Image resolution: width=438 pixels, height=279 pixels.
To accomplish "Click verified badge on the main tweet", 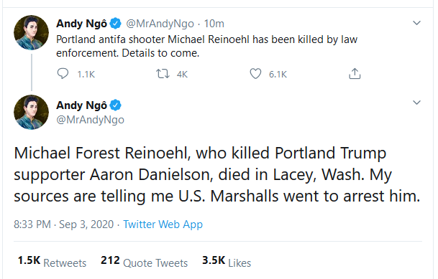I will [x=115, y=105].
